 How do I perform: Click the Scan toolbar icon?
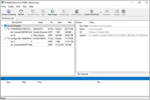43,11
